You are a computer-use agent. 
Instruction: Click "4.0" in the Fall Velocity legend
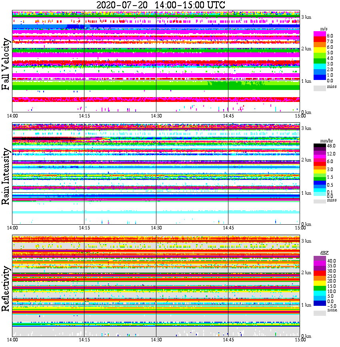[330, 58]
